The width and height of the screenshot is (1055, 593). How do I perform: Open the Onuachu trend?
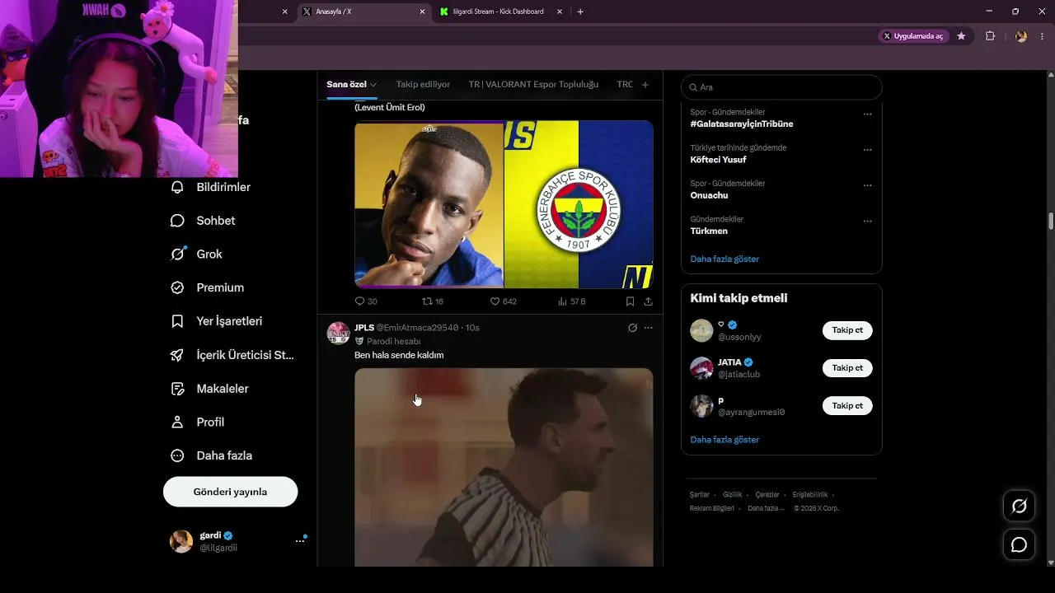[x=709, y=195]
